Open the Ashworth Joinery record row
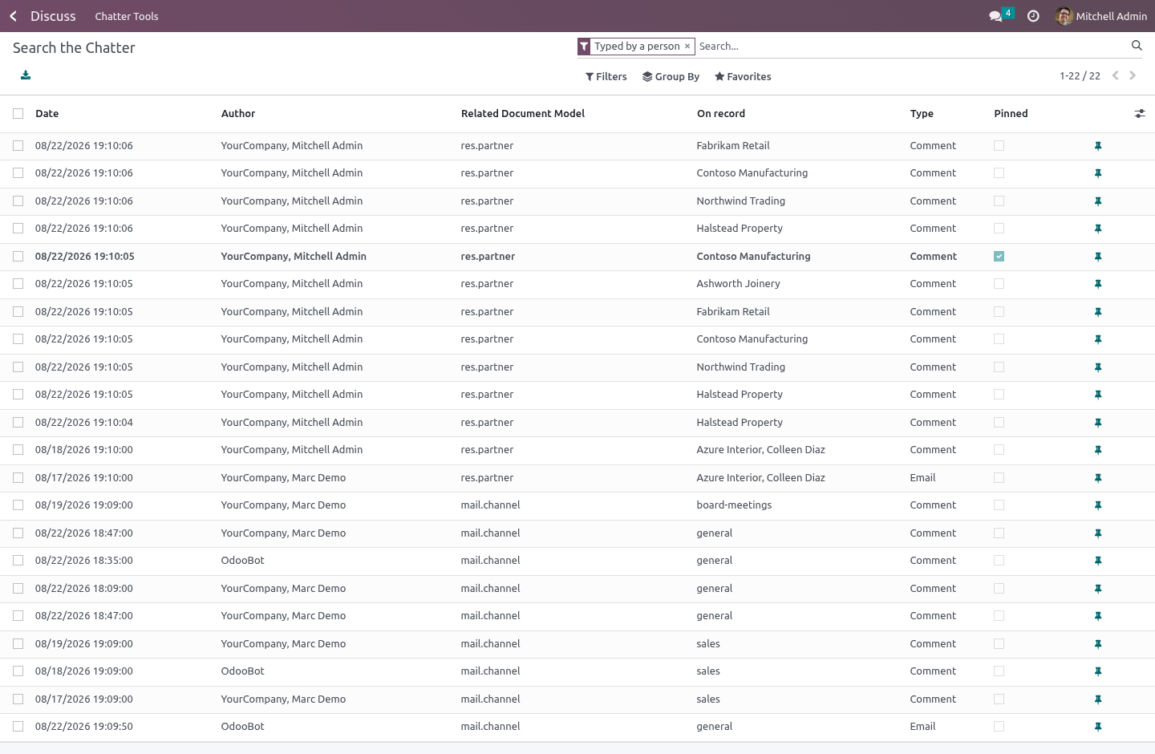The height and width of the screenshot is (754, 1155). [x=577, y=284]
